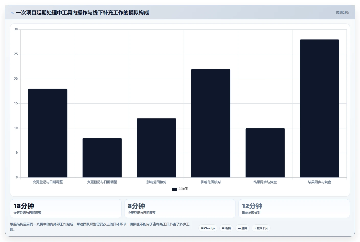Click the 图表分析 label in the header
This screenshot has width=360, height=242.
[x=343, y=12]
